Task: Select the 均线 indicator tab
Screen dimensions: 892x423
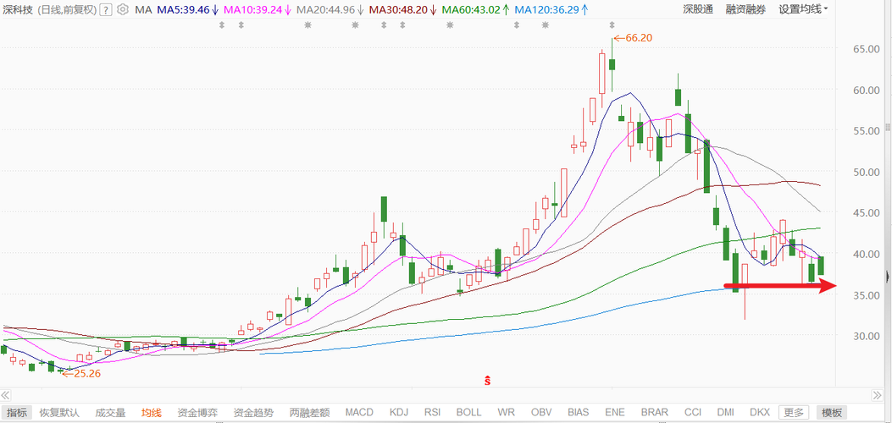Action: pyautogui.click(x=152, y=413)
